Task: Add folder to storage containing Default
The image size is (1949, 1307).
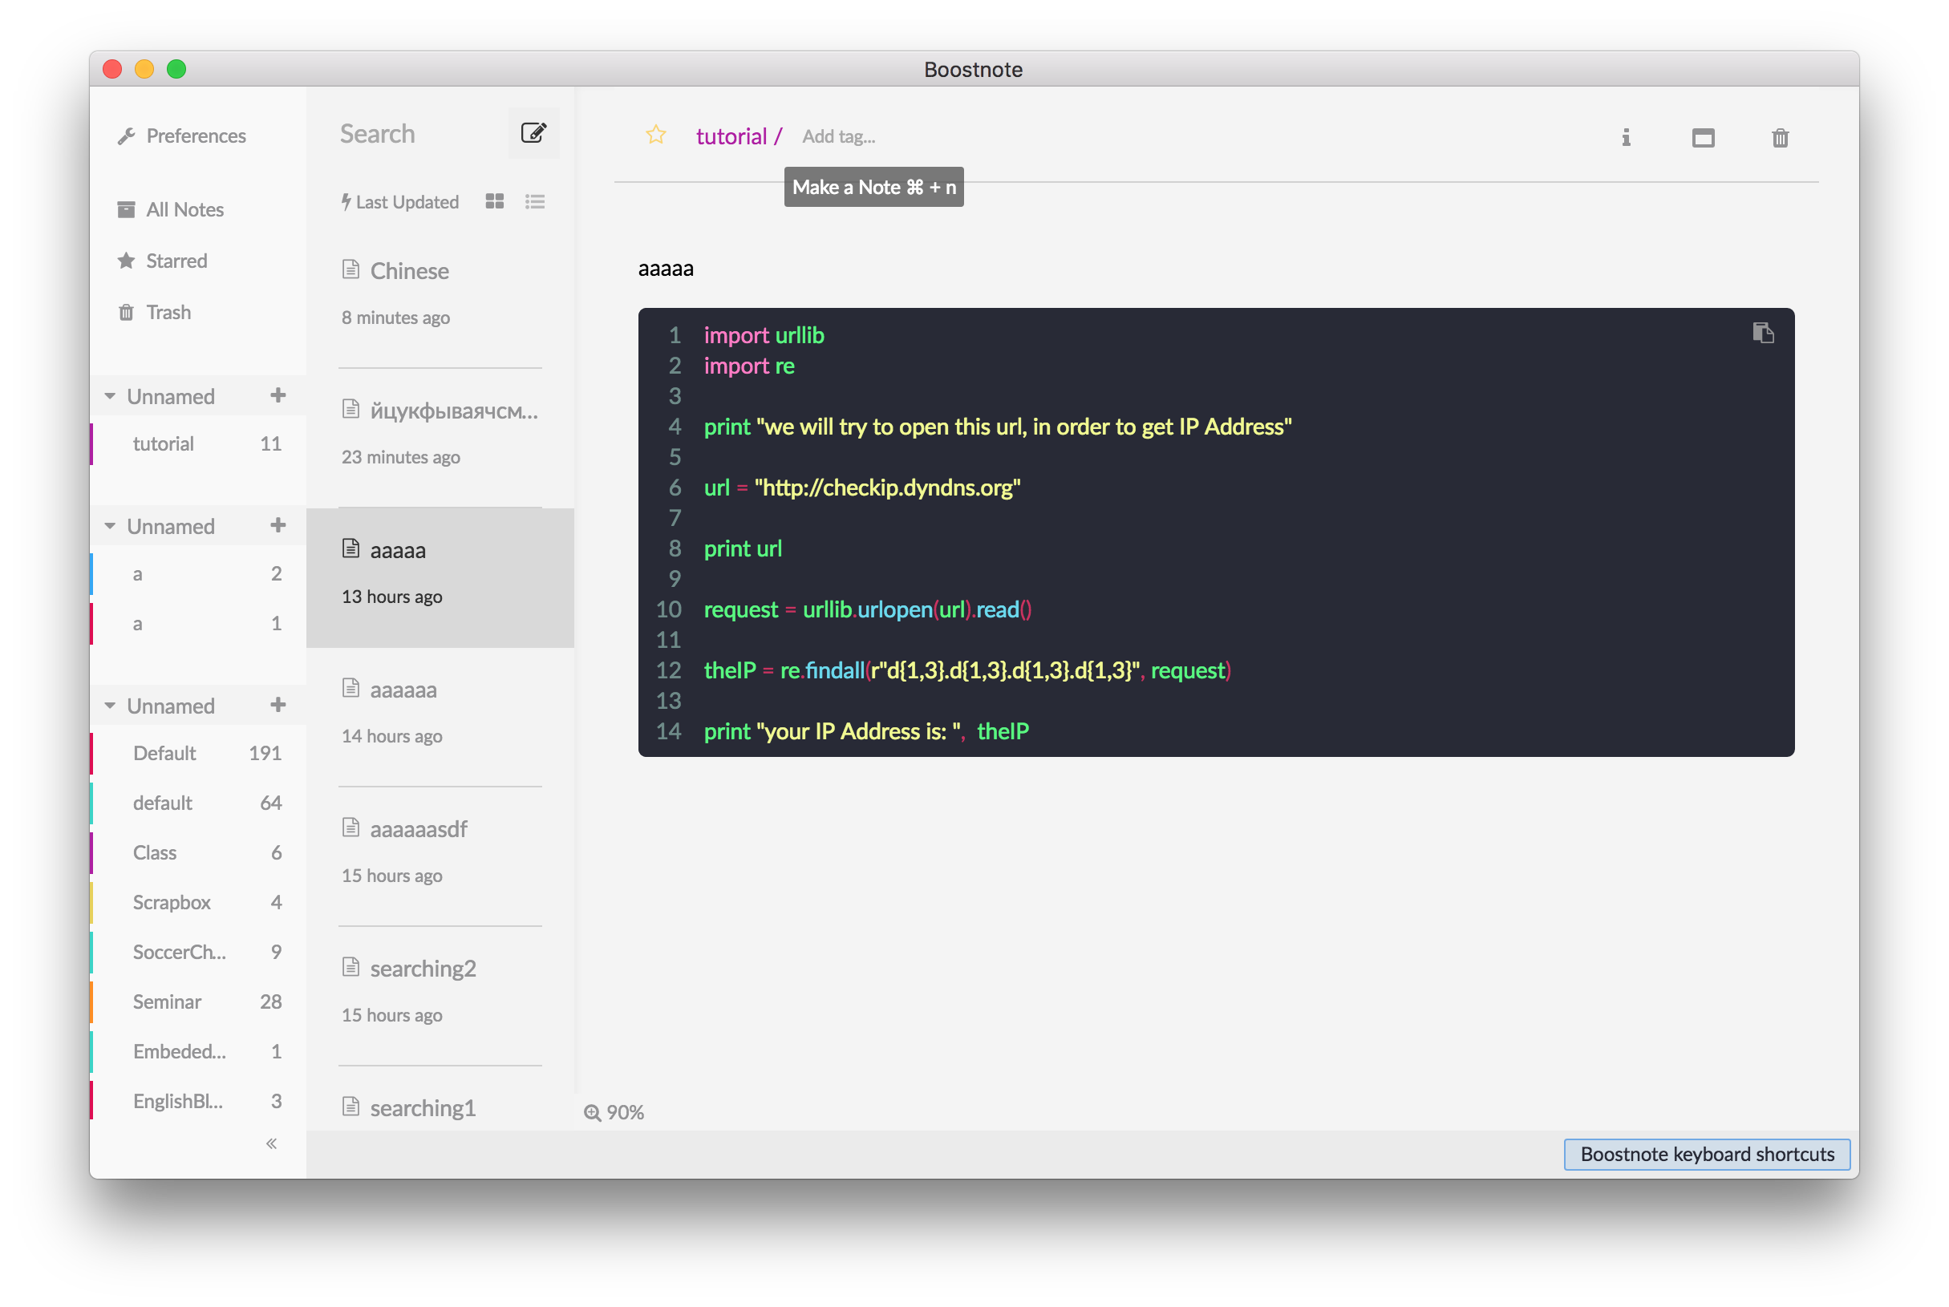Action: coord(278,705)
